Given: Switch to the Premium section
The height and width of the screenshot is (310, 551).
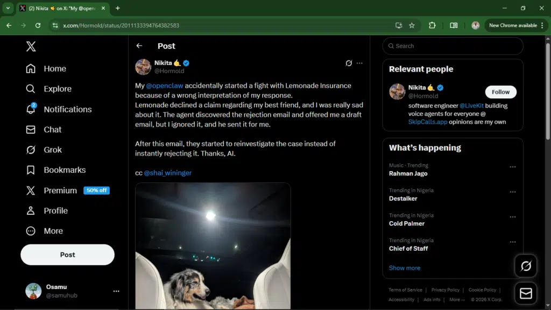Looking at the screenshot, I should click(59, 190).
